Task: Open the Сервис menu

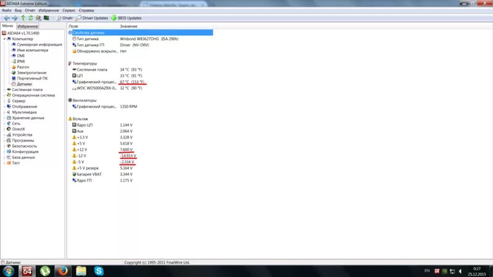Action: (68, 10)
